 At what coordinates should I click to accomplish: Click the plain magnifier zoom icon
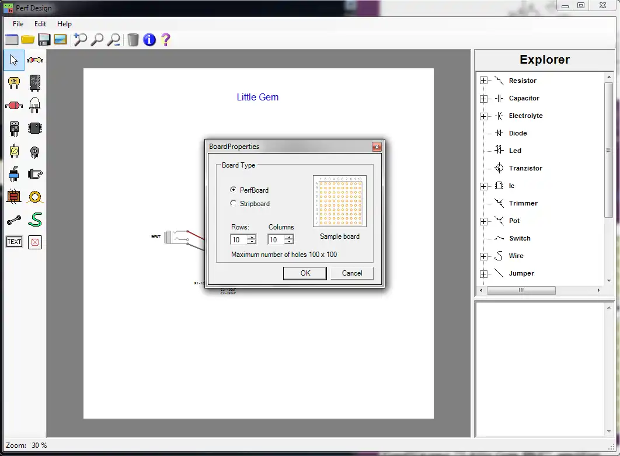point(97,40)
